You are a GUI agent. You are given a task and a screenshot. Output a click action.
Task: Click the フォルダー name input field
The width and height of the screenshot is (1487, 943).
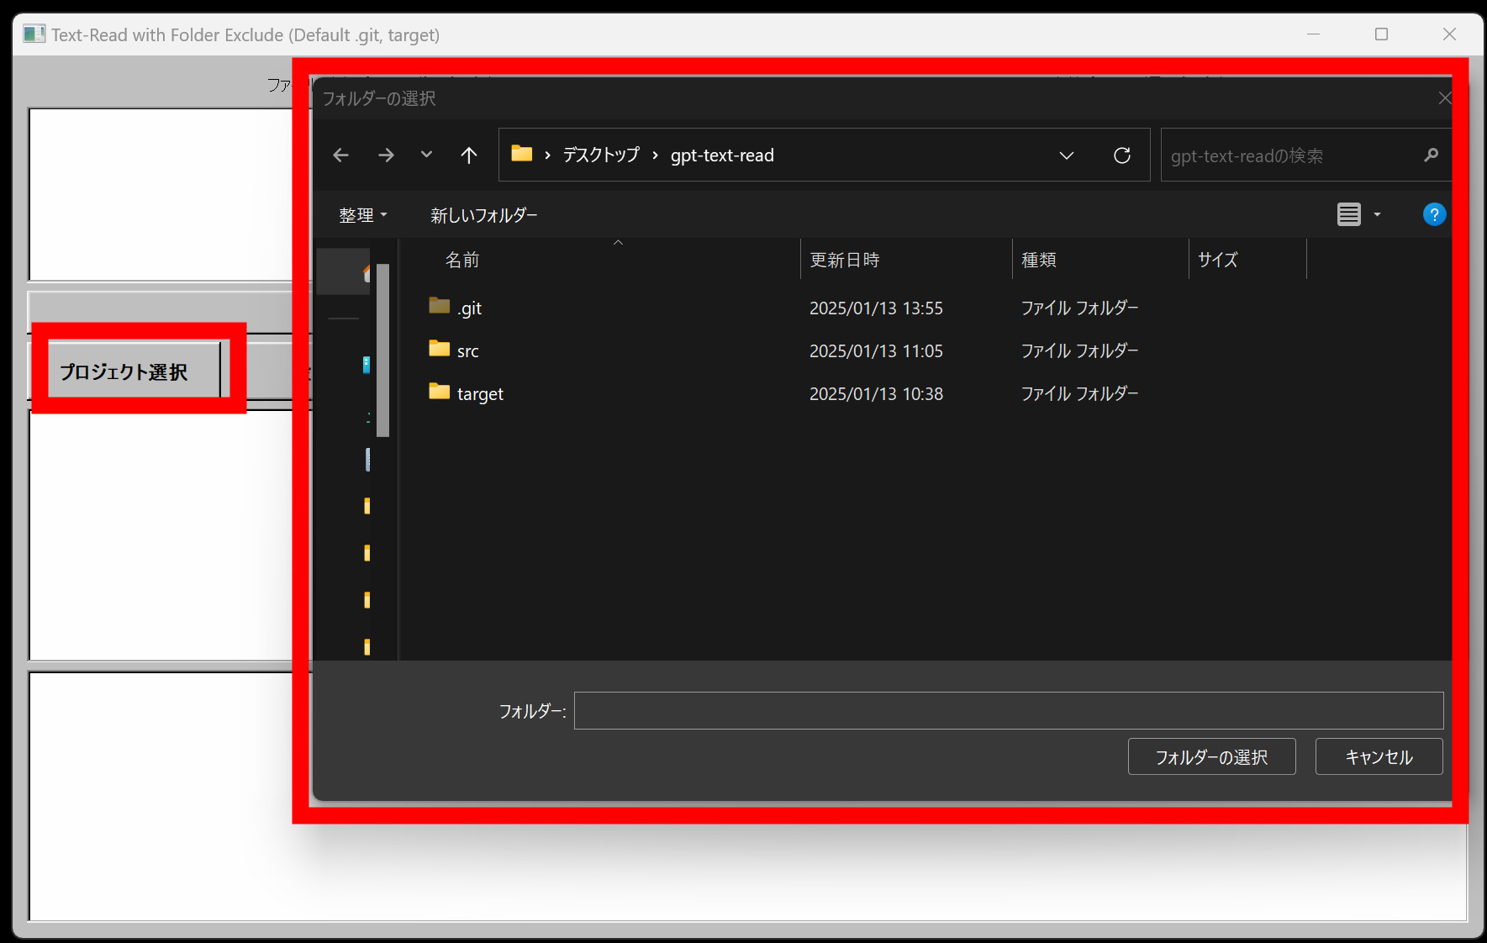[x=1008, y=711]
